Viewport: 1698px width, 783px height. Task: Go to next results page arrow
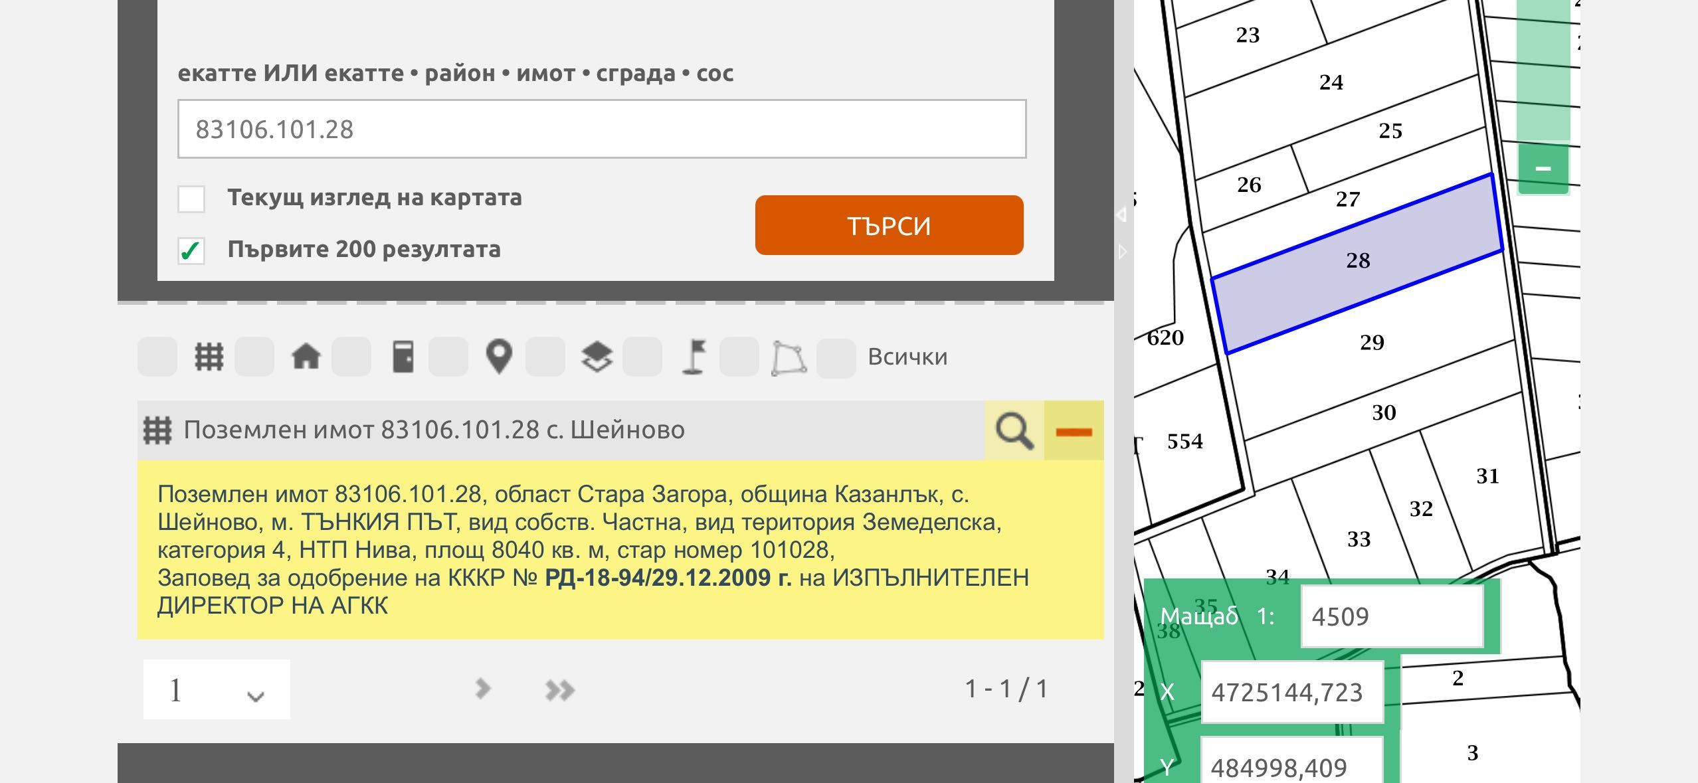tap(483, 689)
